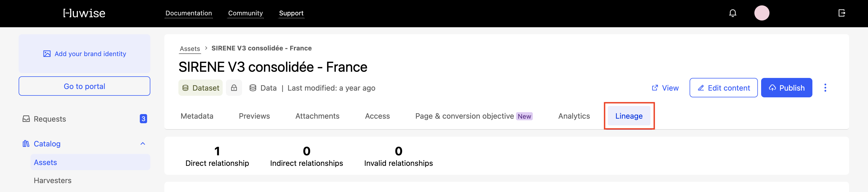Click the Assets breadcrumb link

[190, 49]
